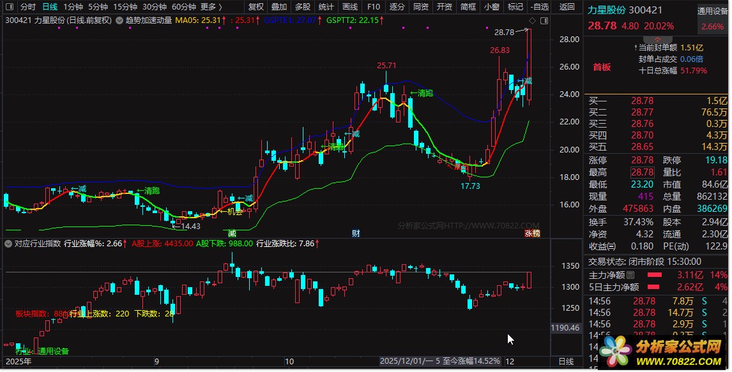Click 十日总涨幅 value 51.79%

pos(694,70)
